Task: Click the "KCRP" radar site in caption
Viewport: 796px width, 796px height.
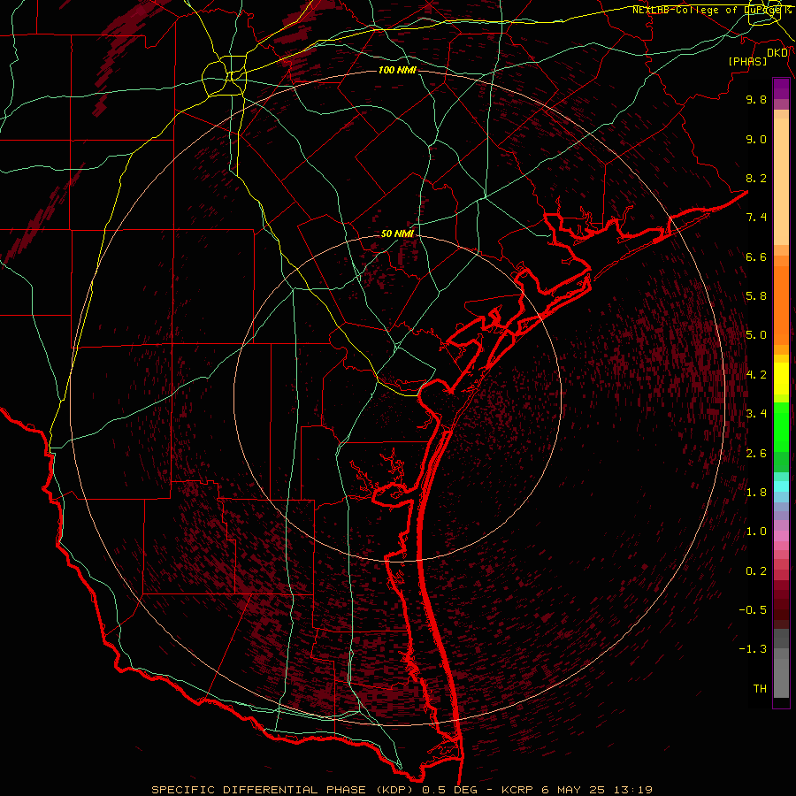Action: tap(517, 790)
